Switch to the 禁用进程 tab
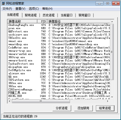Viewport: 121px width, 120px height. click(x=31, y=15)
